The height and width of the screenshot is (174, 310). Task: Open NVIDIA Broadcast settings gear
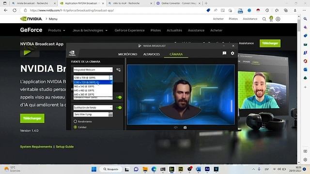[232, 53]
